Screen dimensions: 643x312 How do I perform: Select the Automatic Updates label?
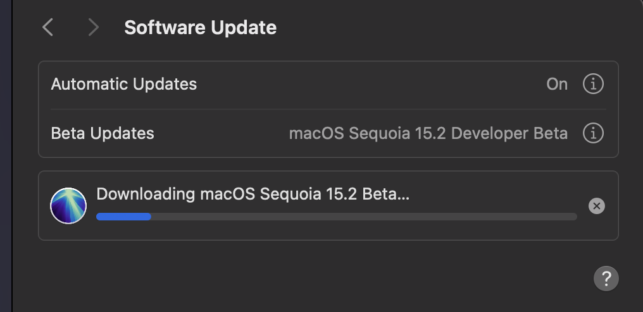point(123,84)
